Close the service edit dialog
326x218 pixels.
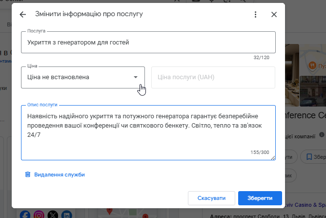[274, 14]
